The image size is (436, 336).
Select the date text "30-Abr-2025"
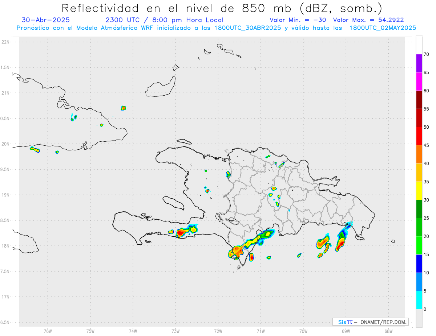coord(46,20)
